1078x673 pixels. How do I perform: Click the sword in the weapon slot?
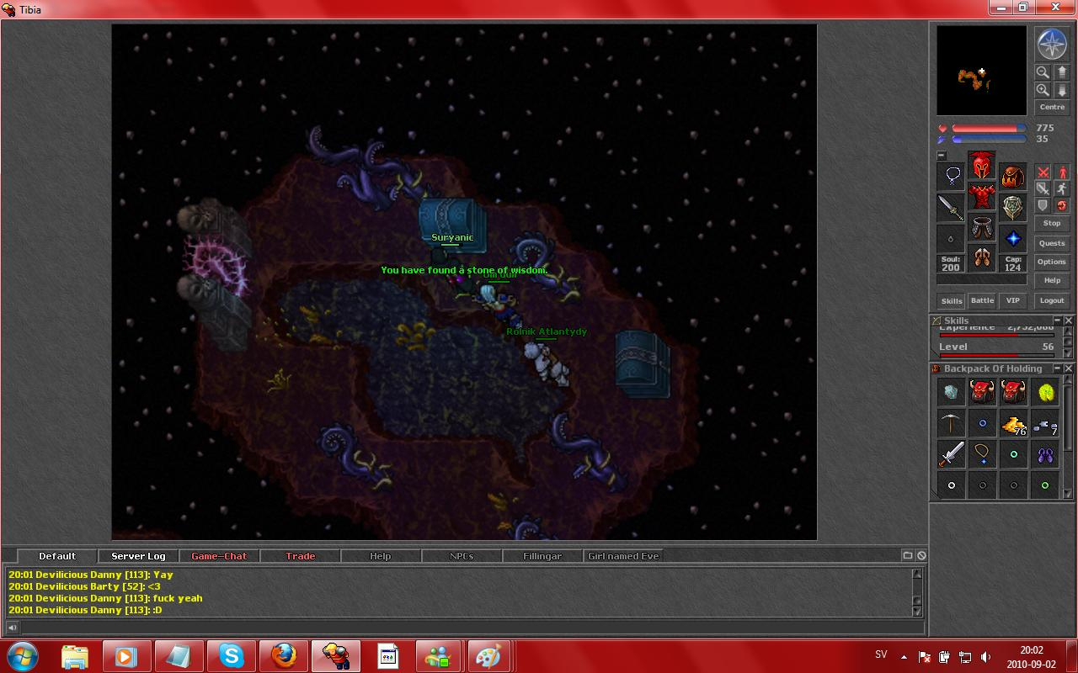point(952,207)
